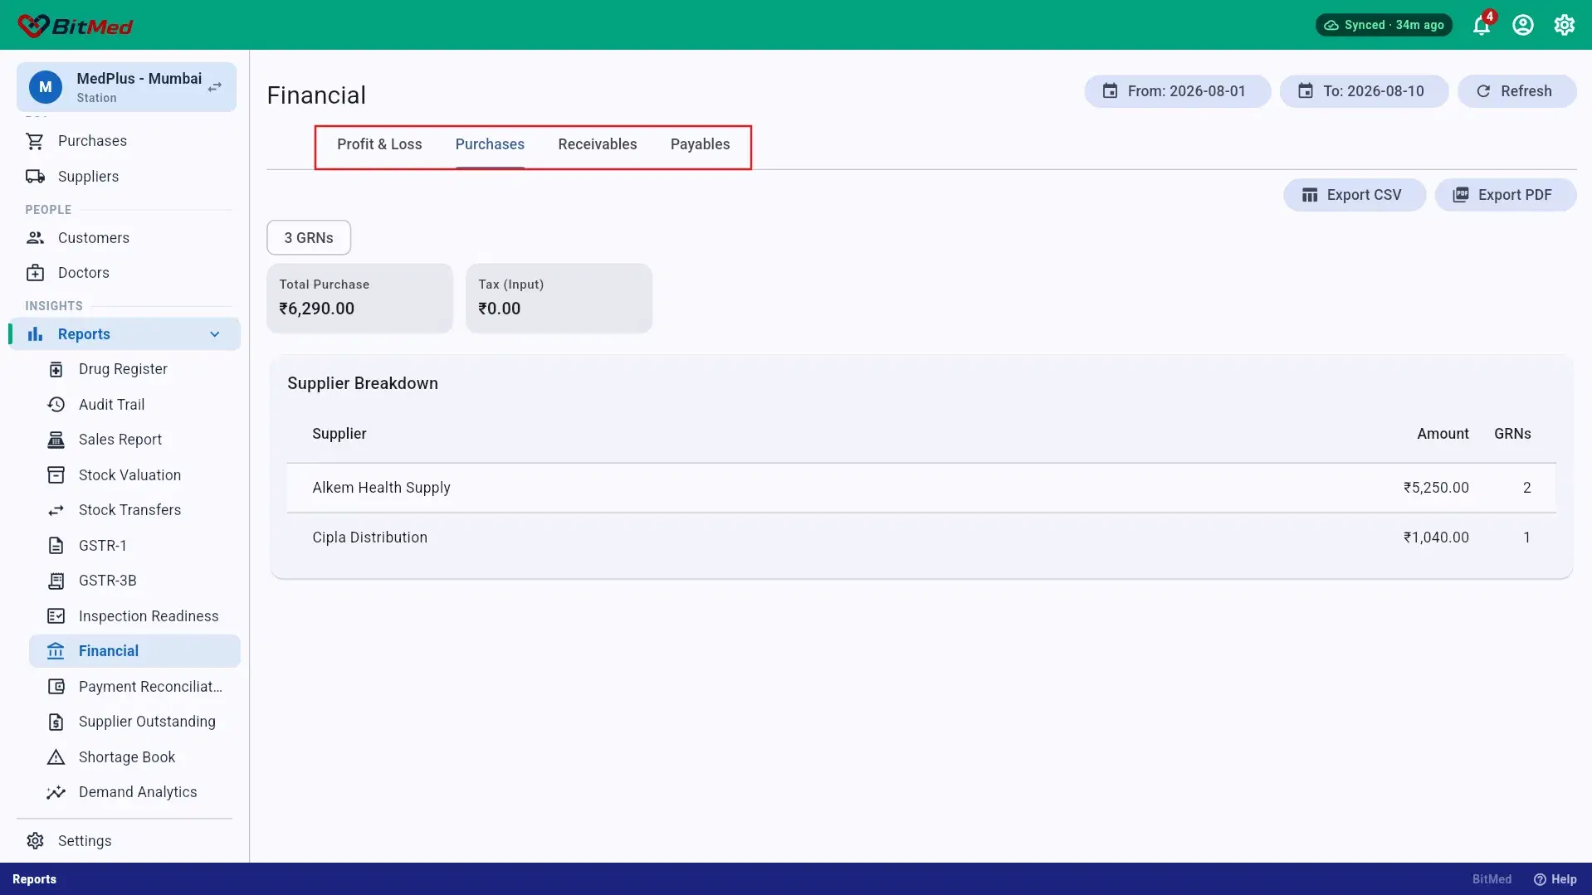Click the Customers people icon
Image resolution: width=1592 pixels, height=895 pixels.
point(35,238)
